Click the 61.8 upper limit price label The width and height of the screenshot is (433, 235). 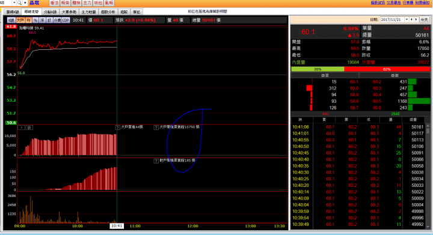(11, 26)
